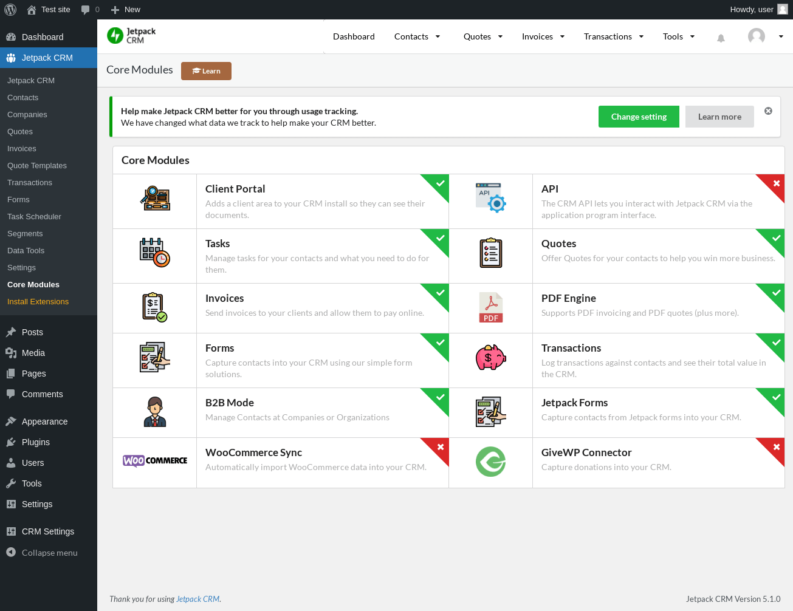Open Media in WordPress sidebar
The height and width of the screenshot is (611, 793).
pyautogui.click(x=49, y=353)
